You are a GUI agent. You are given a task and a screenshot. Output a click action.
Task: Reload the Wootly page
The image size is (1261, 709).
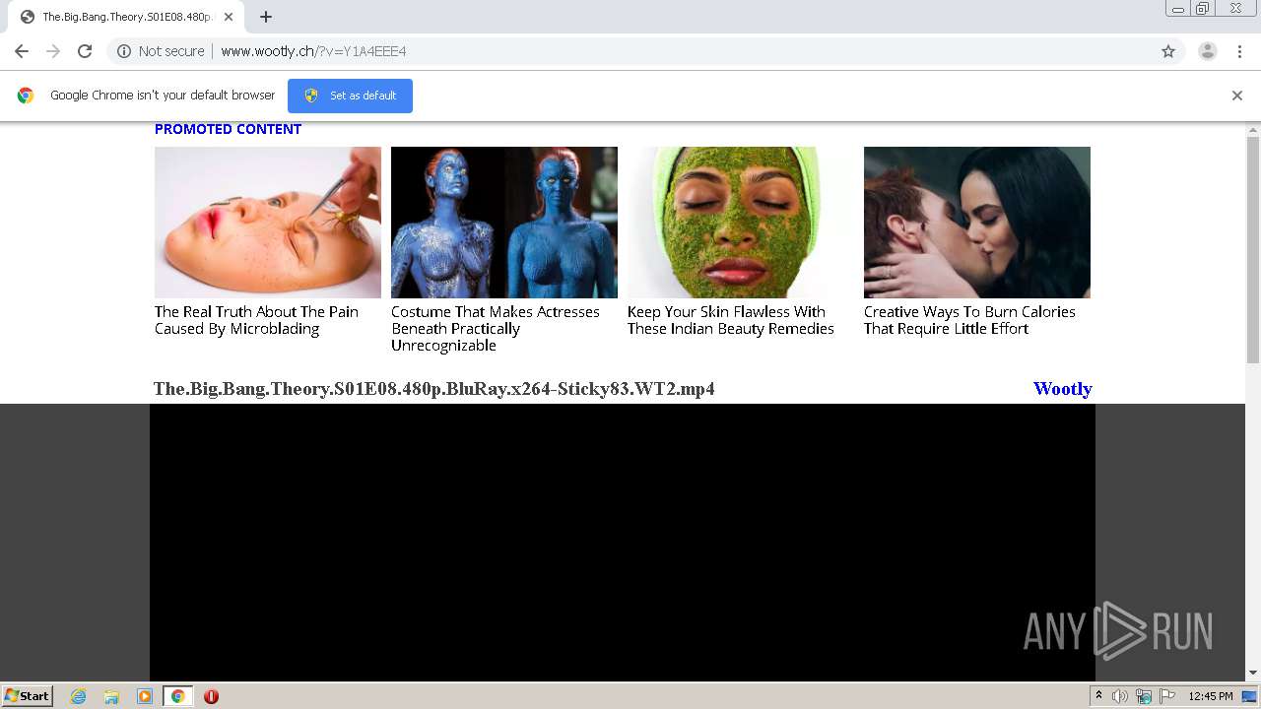click(85, 51)
